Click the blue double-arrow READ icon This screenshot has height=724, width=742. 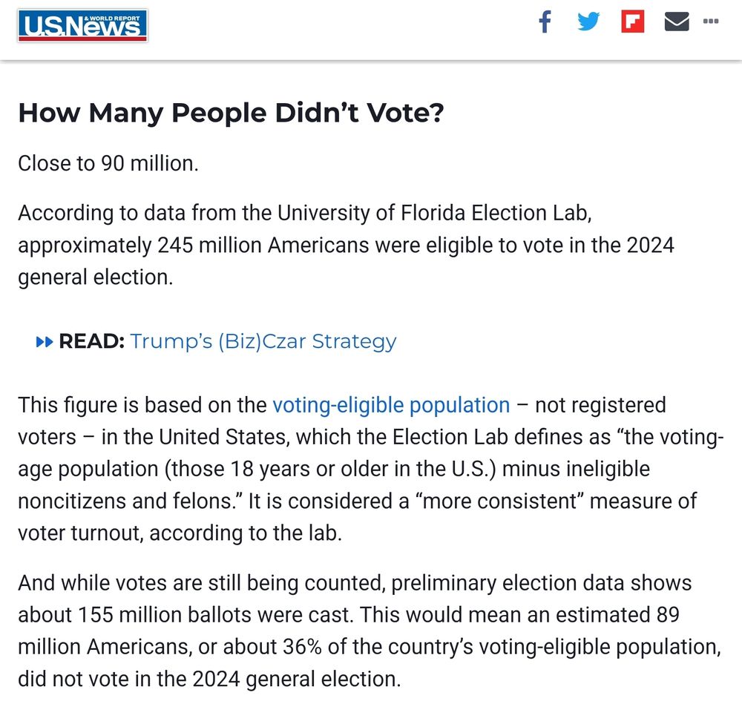pyautogui.click(x=45, y=342)
